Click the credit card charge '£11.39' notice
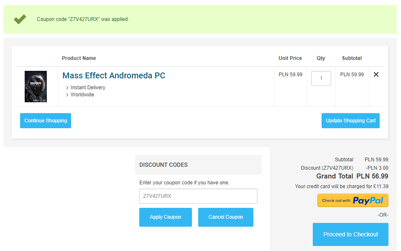Screen dimensions: 401x251 [x=342, y=186]
